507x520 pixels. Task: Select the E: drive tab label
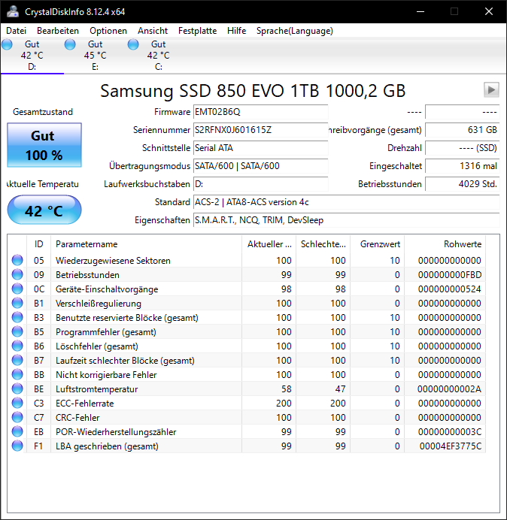click(95, 67)
